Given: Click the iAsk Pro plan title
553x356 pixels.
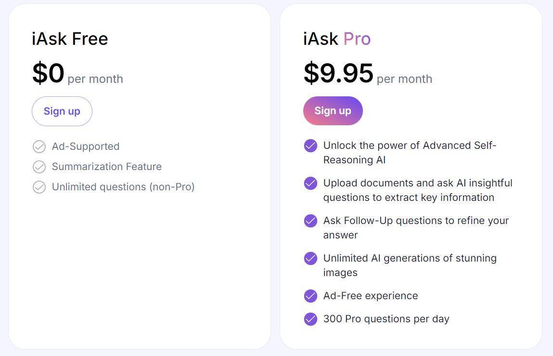Looking at the screenshot, I should tap(337, 39).
